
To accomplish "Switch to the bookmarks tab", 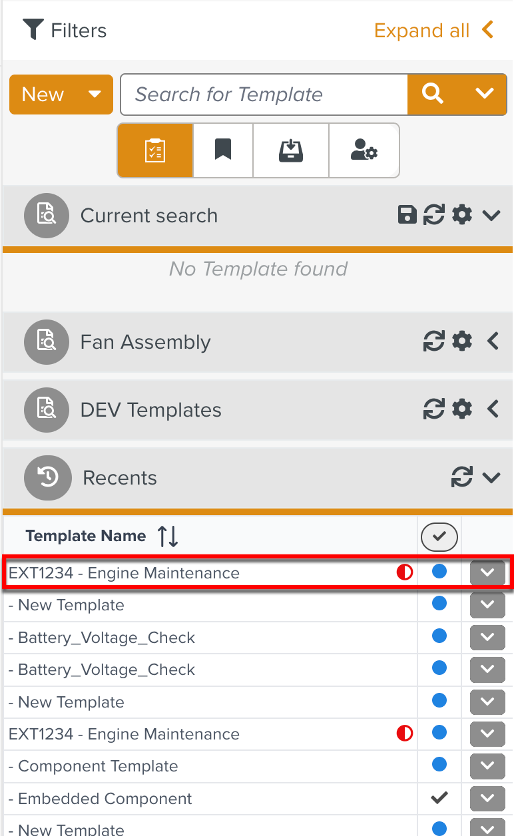I will point(222,150).
